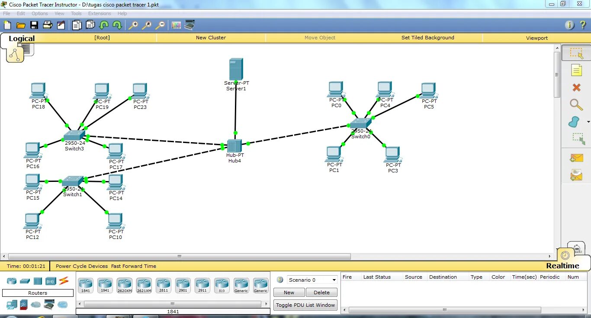The image size is (591, 318).
Task: Print the topology with the printer icon
Action: 48,25
